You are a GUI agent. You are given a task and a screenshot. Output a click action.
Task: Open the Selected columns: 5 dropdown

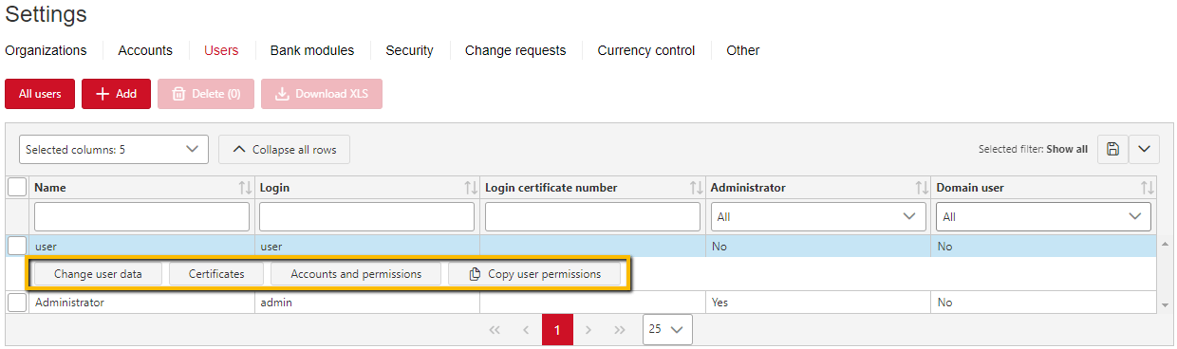tap(113, 149)
